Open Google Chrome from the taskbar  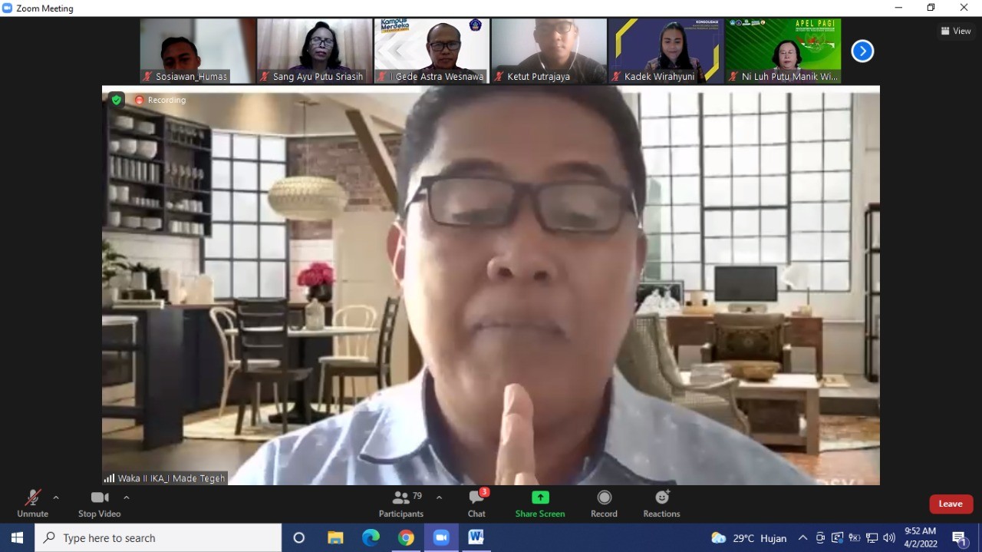point(406,537)
